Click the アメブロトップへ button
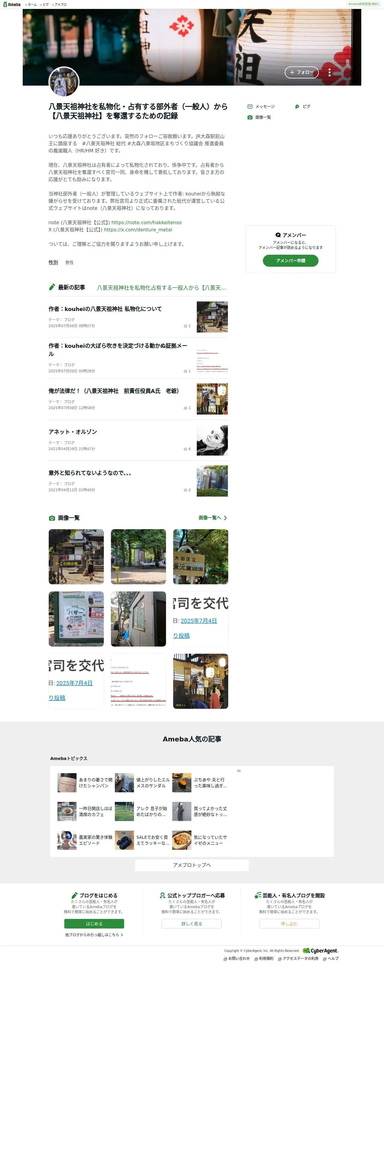The width and height of the screenshot is (384, 1153). (192, 865)
